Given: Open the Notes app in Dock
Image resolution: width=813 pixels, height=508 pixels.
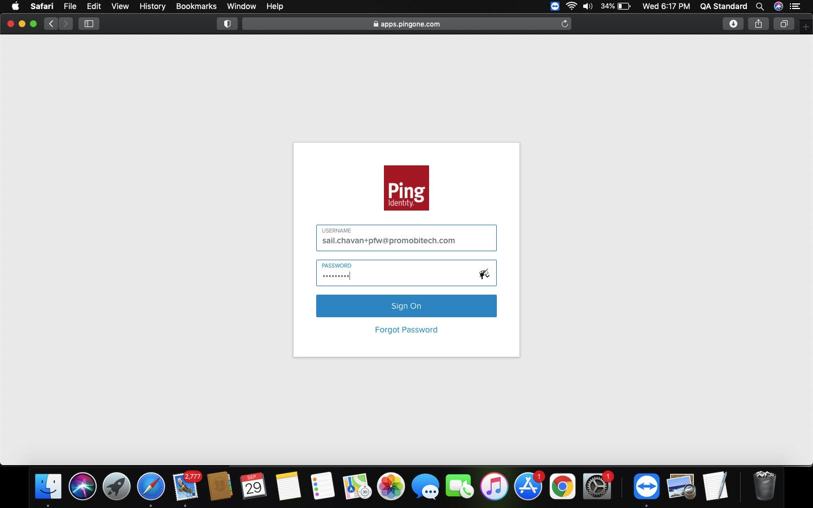Looking at the screenshot, I should 288,486.
